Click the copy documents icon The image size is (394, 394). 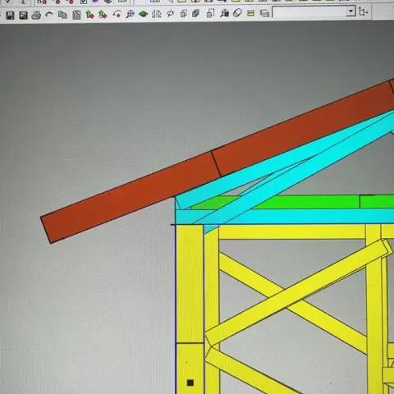pos(62,15)
